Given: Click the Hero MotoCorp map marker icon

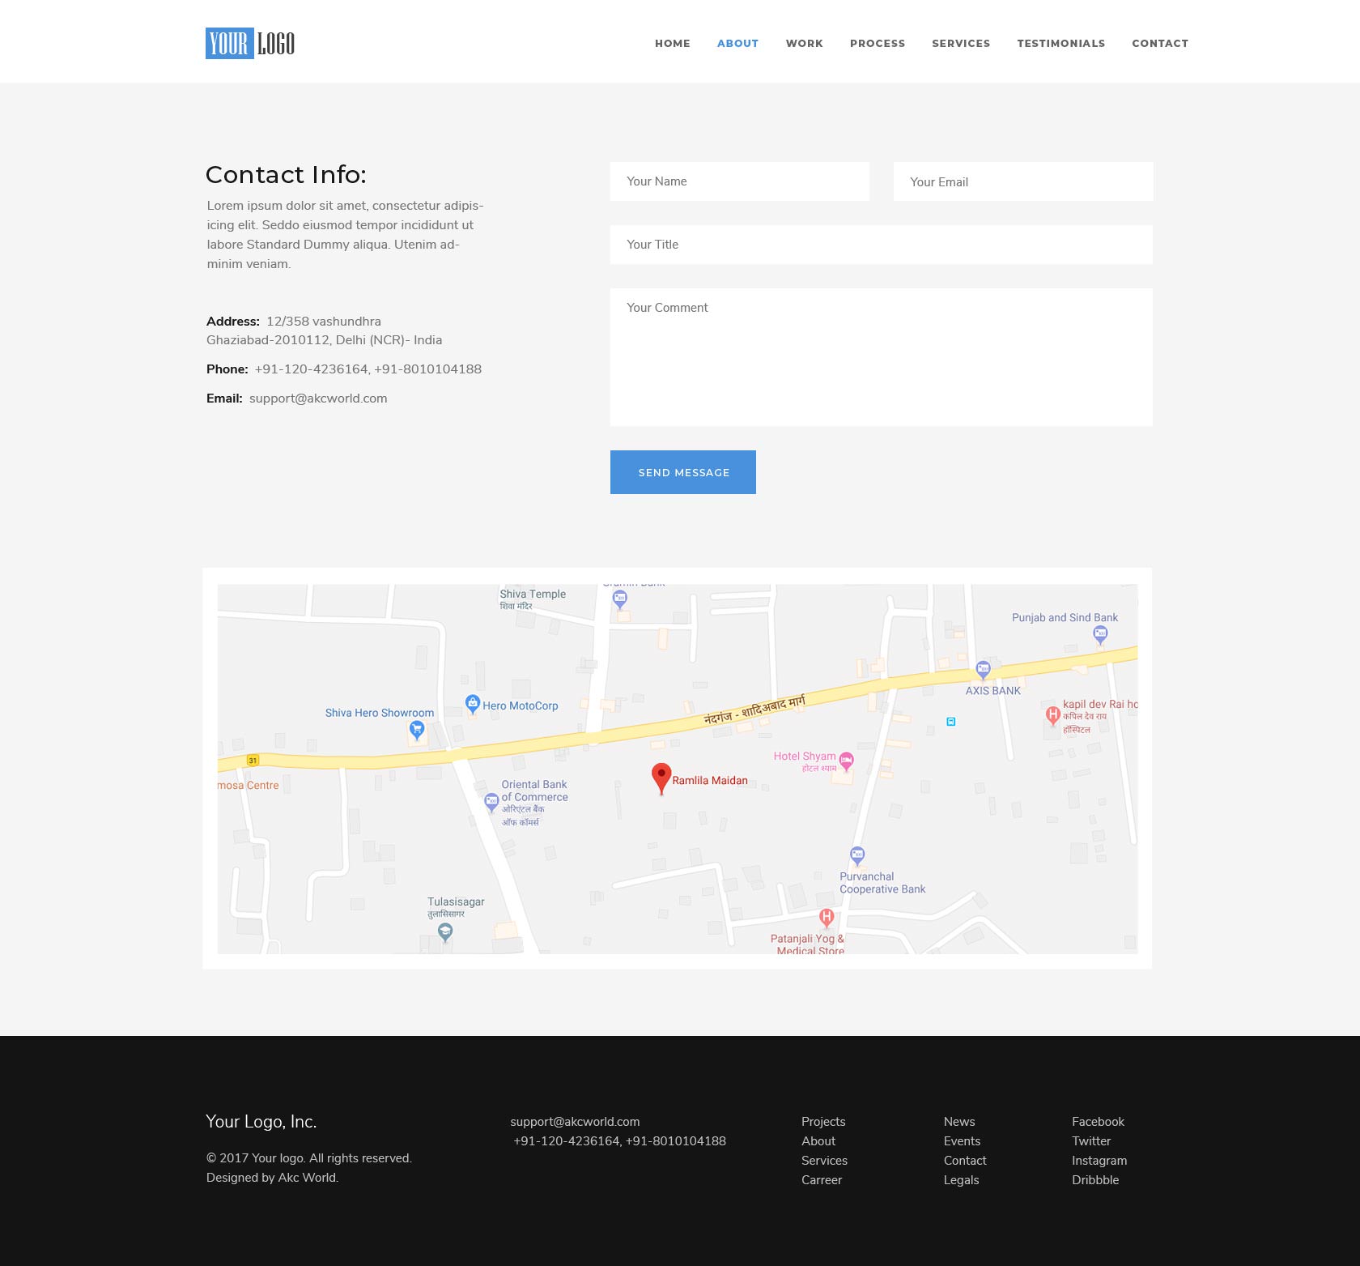Looking at the screenshot, I should pyautogui.click(x=473, y=704).
